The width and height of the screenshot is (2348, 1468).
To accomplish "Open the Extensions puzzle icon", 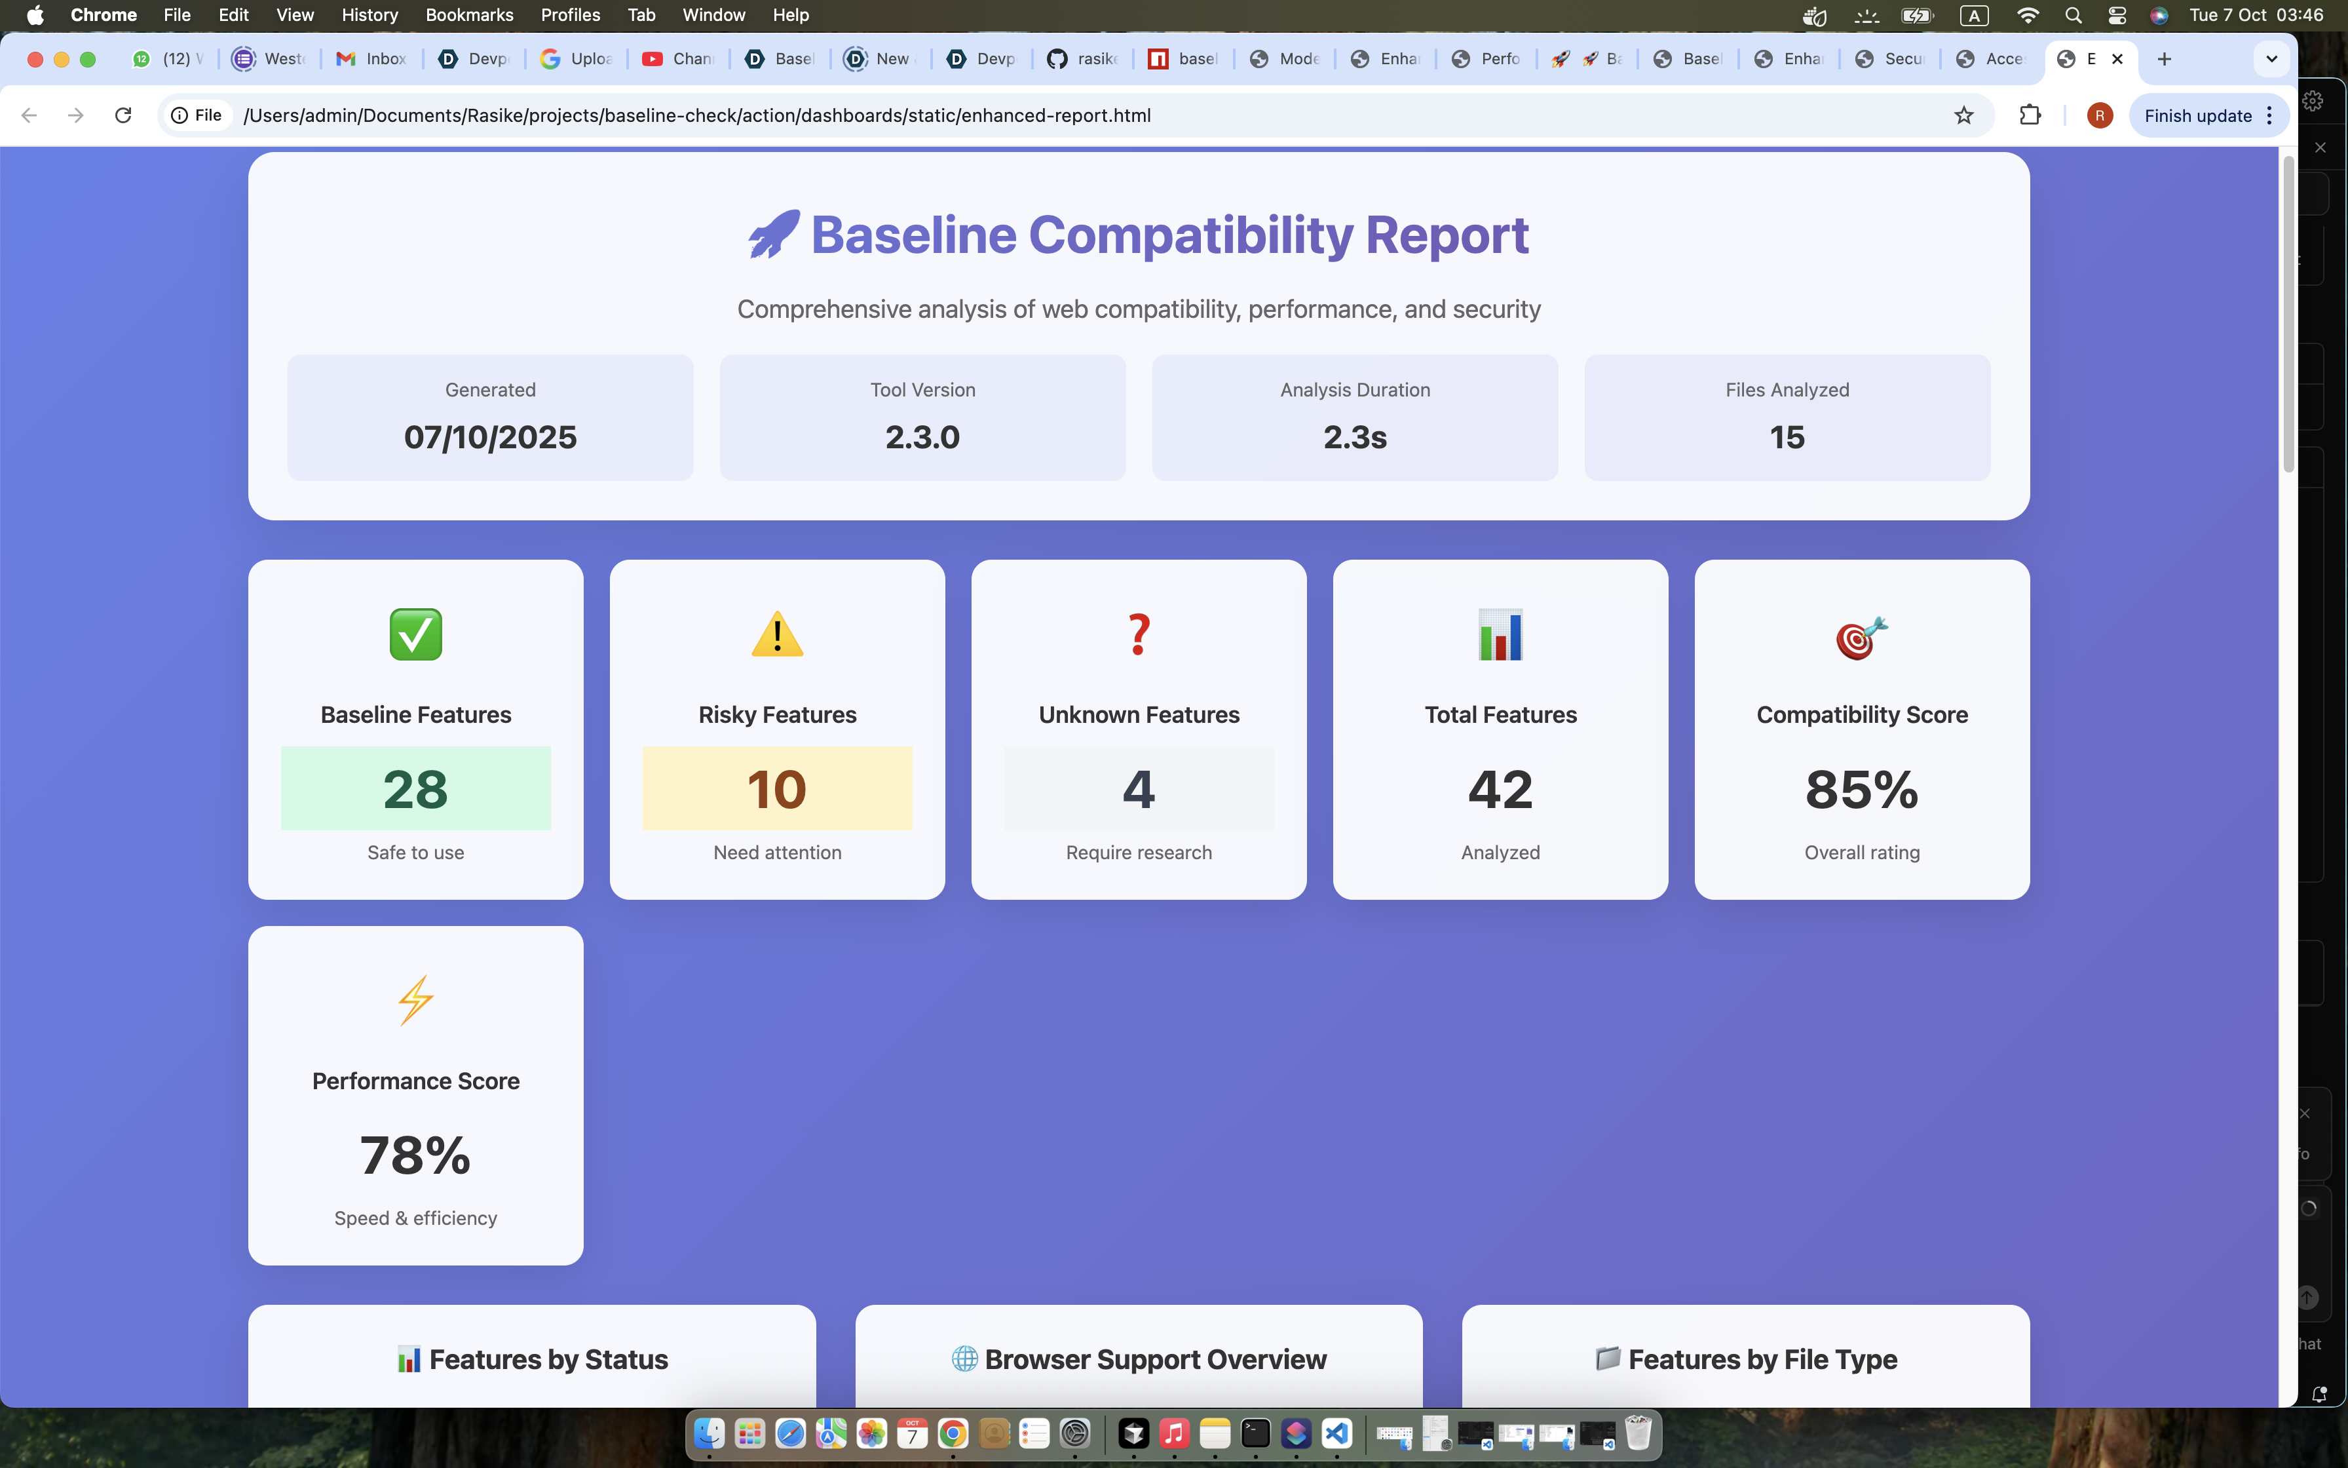I will (2030, 115).
